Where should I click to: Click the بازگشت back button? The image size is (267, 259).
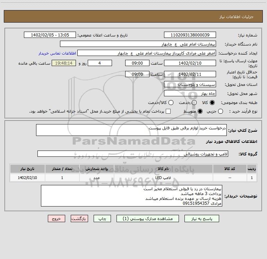pyautogui.click(x=79, y=219)
